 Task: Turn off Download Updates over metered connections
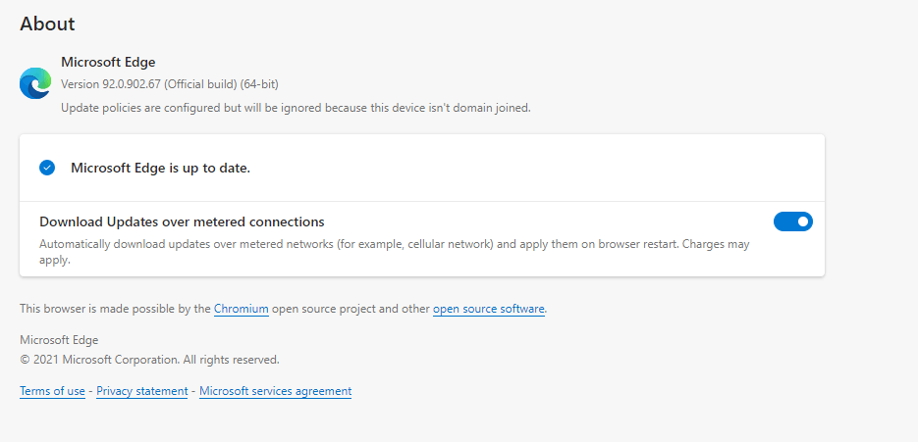pyautogui.click(x=792, y=221)
